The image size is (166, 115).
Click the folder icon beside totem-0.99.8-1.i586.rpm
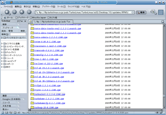tap(32, 42)
